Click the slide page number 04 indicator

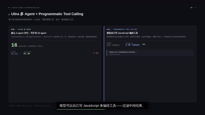point(192,8)
